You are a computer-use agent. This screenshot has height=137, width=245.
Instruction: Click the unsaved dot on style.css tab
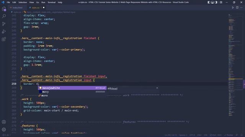point(44,8)
